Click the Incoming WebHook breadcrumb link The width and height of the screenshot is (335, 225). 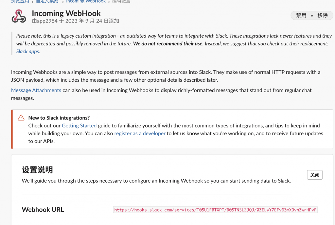[x=86, y=1]
